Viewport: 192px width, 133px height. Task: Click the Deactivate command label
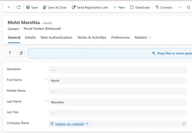coord(142,7)
